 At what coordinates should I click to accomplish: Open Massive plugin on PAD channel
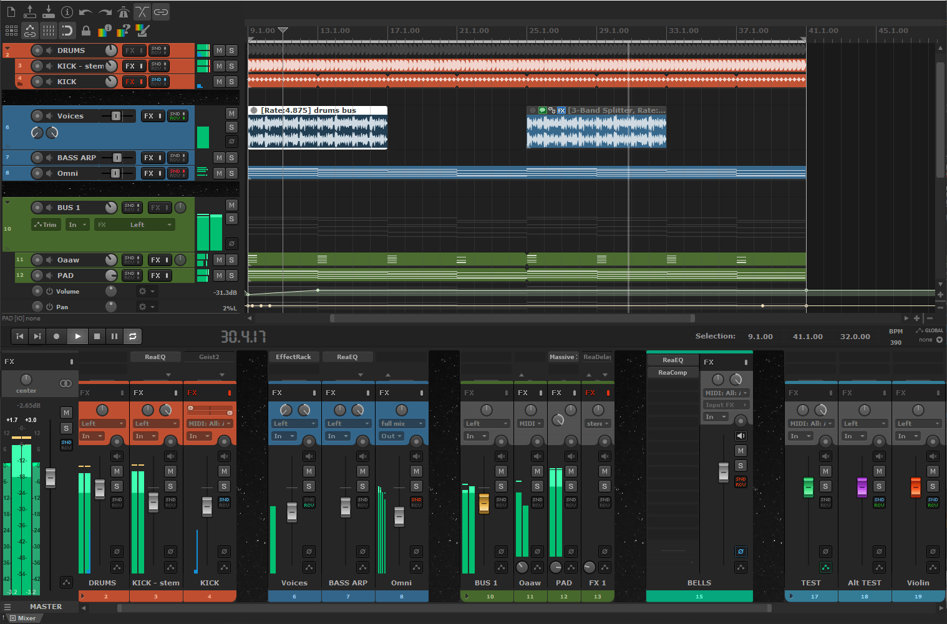click(x=563, y=357)
